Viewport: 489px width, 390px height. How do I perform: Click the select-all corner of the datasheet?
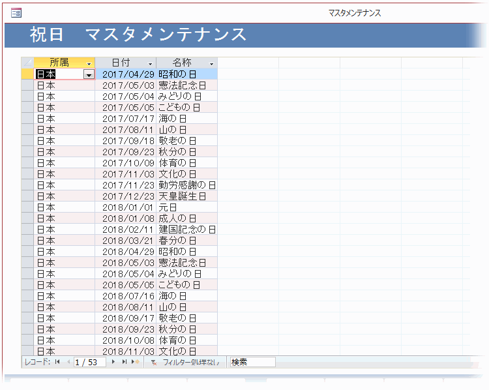coord(27,63)
